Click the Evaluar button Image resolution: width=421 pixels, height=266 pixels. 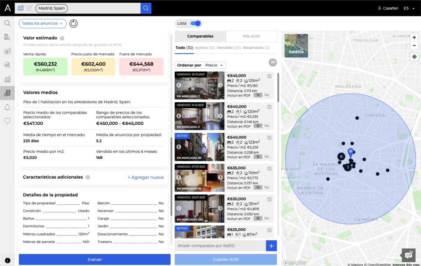point(95,259)
